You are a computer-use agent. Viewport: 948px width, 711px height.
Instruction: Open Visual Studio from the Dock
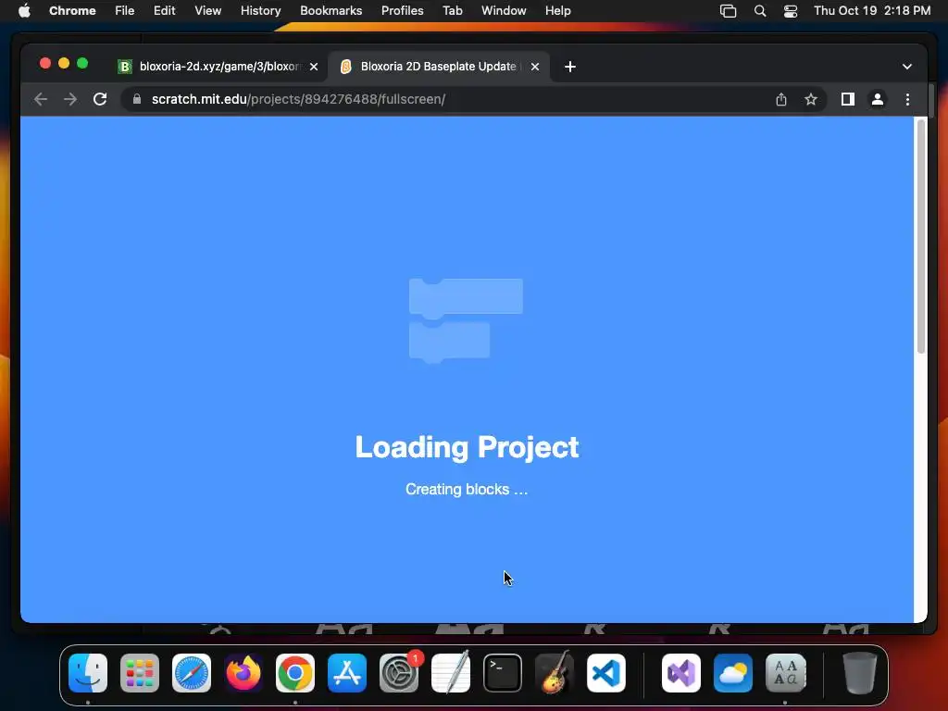tap(681, 673)
